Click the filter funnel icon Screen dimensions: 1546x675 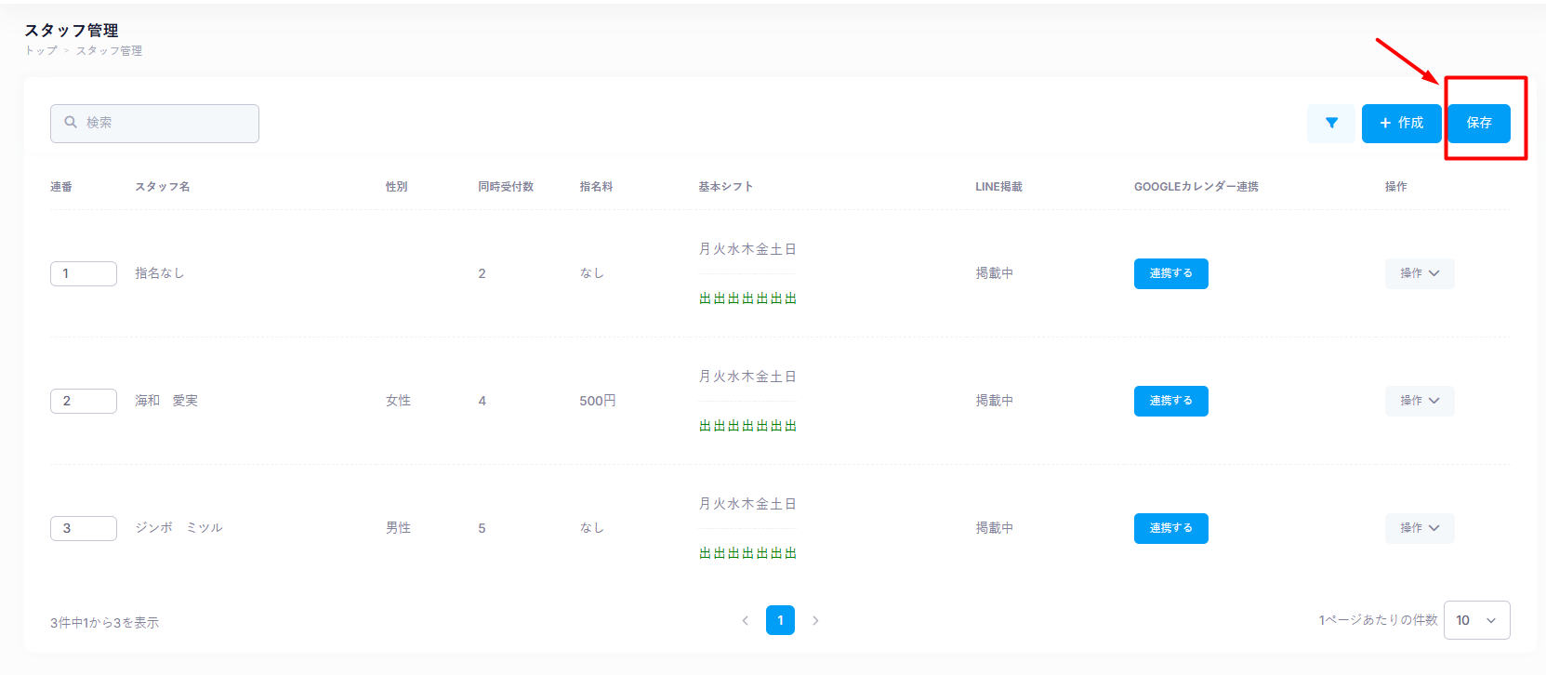click(1331, 123)
